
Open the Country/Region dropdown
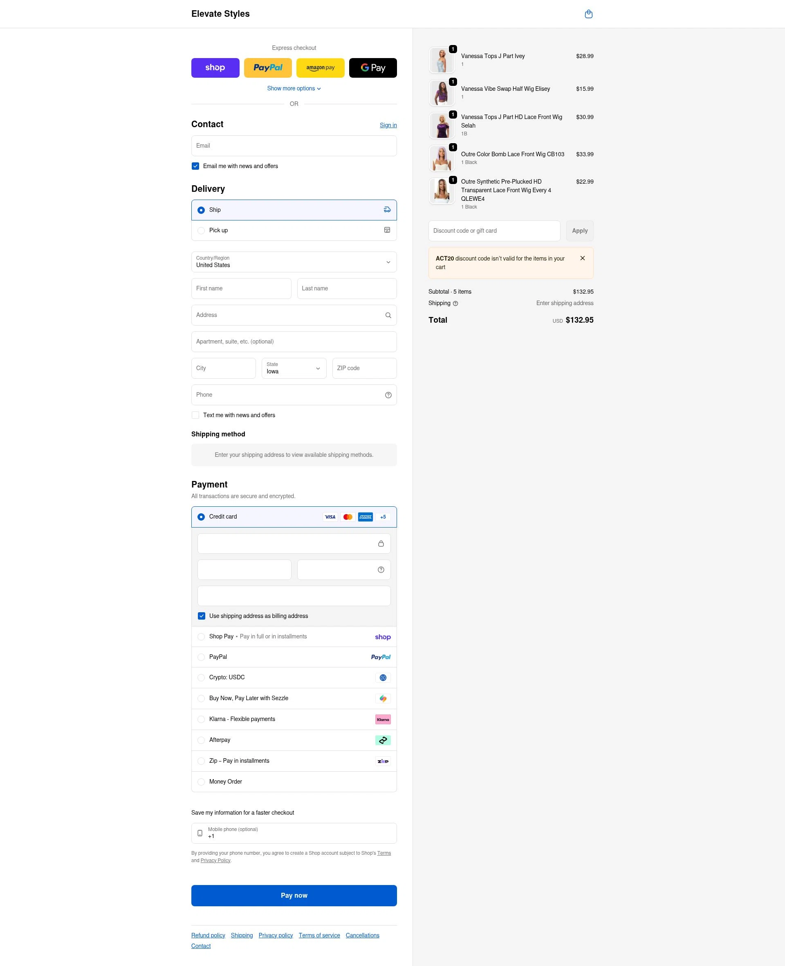(294, 262)
